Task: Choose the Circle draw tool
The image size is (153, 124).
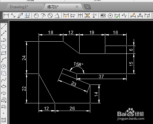Action: click(4, 67)
